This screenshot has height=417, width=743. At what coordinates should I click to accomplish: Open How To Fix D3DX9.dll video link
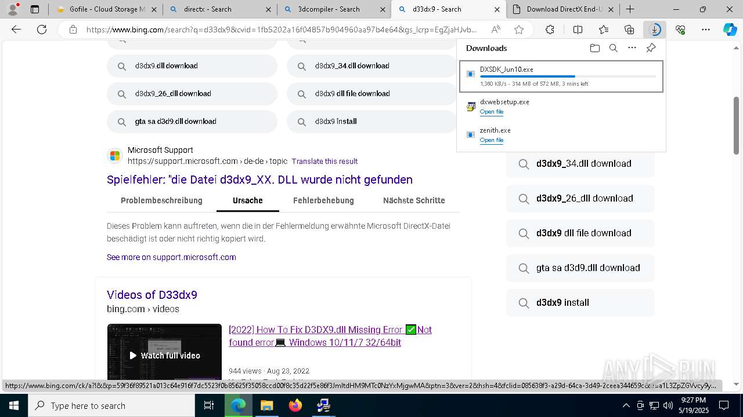pos(330,336)
